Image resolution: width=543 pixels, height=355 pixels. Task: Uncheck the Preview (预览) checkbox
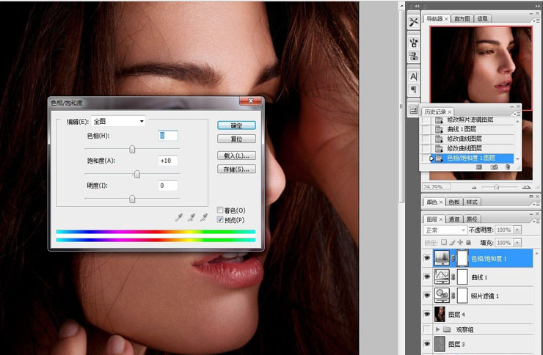pos(220,220)
